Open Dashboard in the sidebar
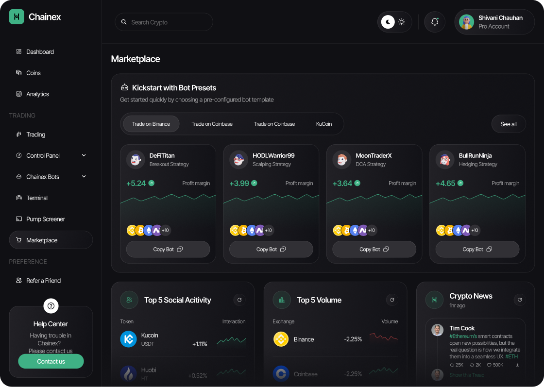 tap(51, 51)
